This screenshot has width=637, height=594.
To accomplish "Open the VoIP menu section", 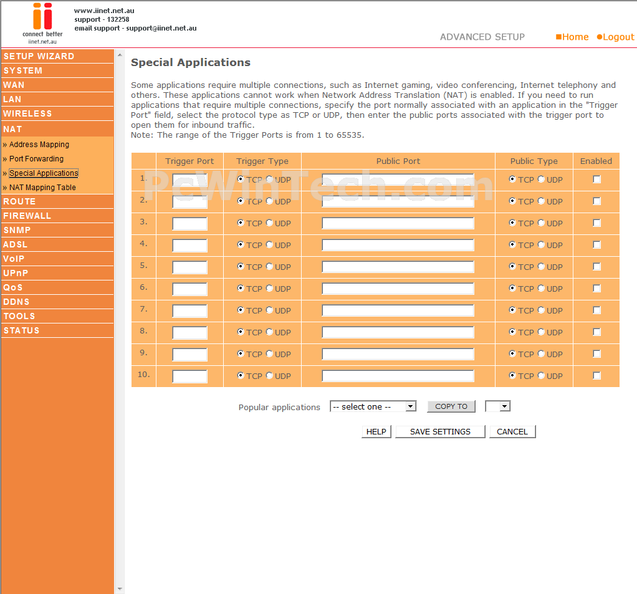I will 57,259.
